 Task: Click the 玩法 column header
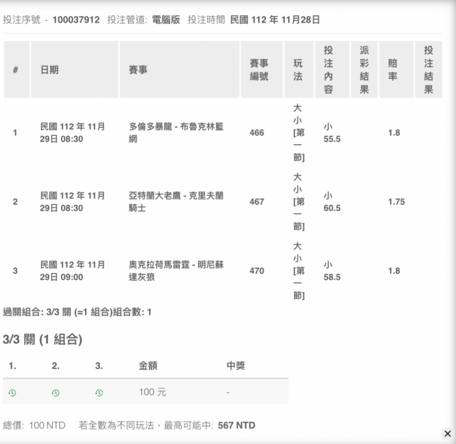coord(298,70)
